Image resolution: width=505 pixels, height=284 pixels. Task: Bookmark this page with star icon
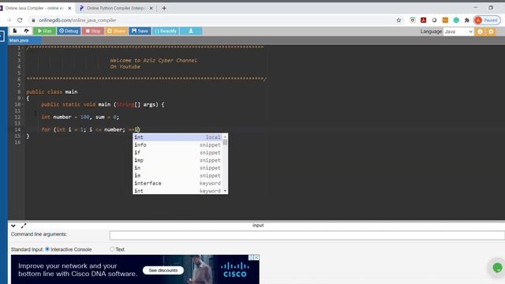pyautogui.click(x=398, y=21)
